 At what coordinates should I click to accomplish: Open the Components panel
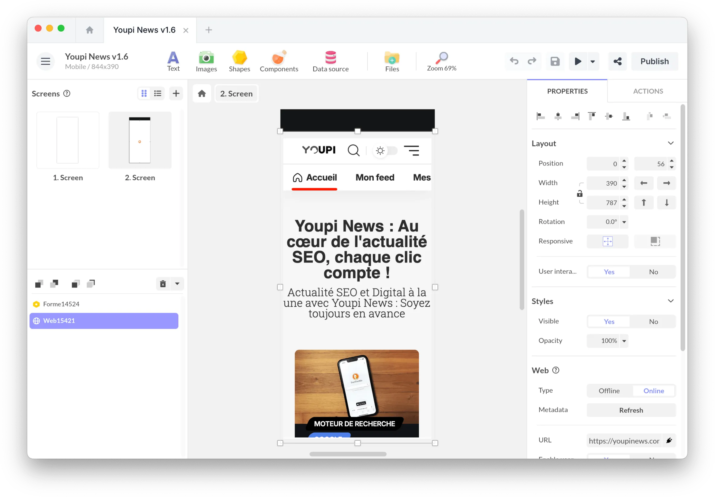[x=279, y=61]
